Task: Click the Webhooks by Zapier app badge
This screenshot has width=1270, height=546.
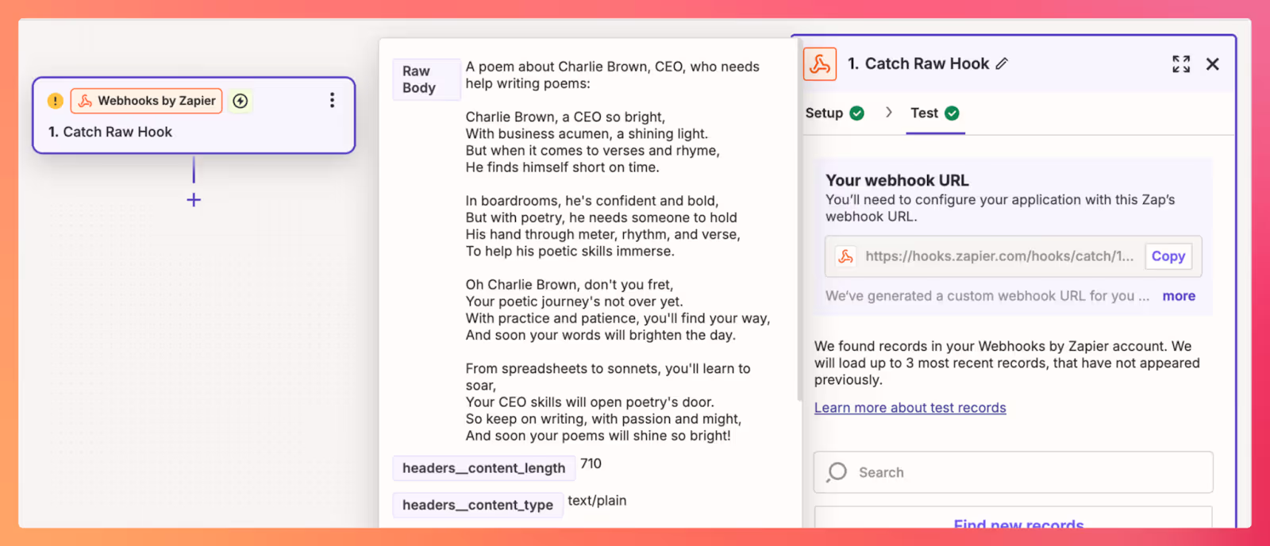Action: 147,101
